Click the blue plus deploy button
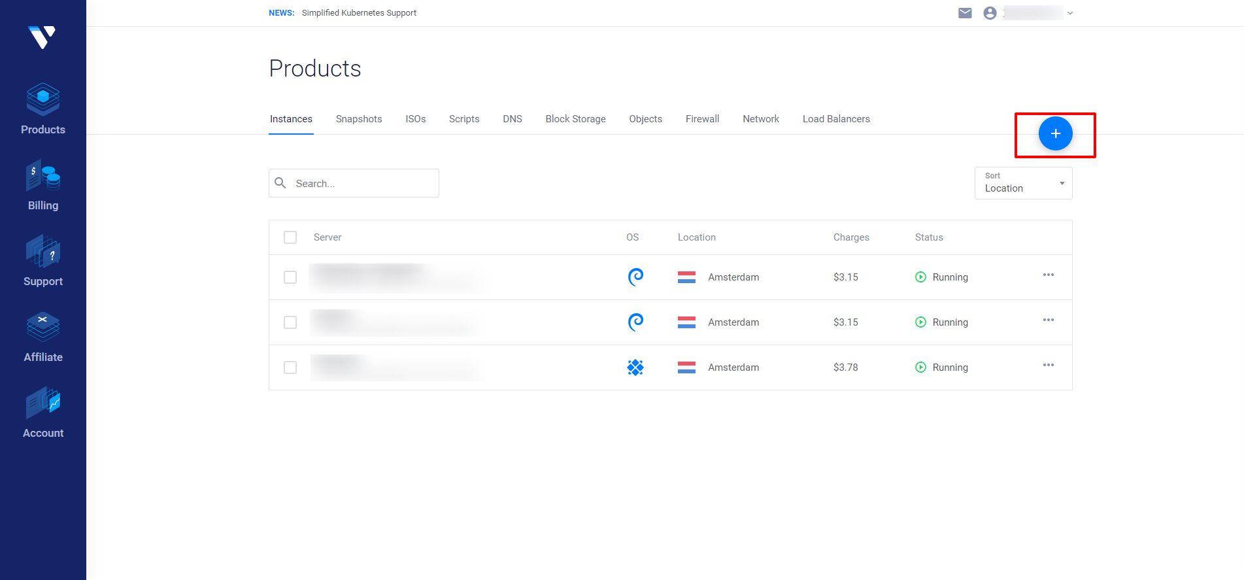This screenshot has width=1244, height=580. point(1055,133)
